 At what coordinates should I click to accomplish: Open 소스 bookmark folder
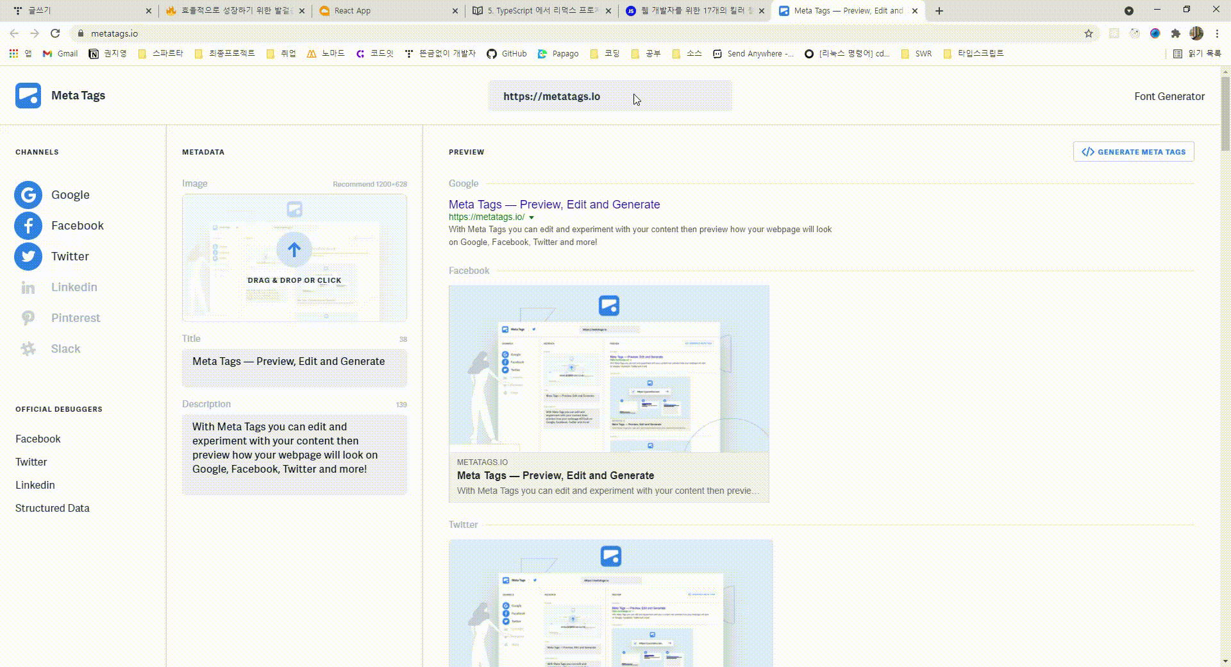[x=687, y=54]
